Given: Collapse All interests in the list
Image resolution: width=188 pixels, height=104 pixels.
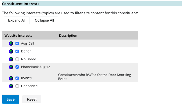Looking at the screenshot, I should click(x=44, y=20).
